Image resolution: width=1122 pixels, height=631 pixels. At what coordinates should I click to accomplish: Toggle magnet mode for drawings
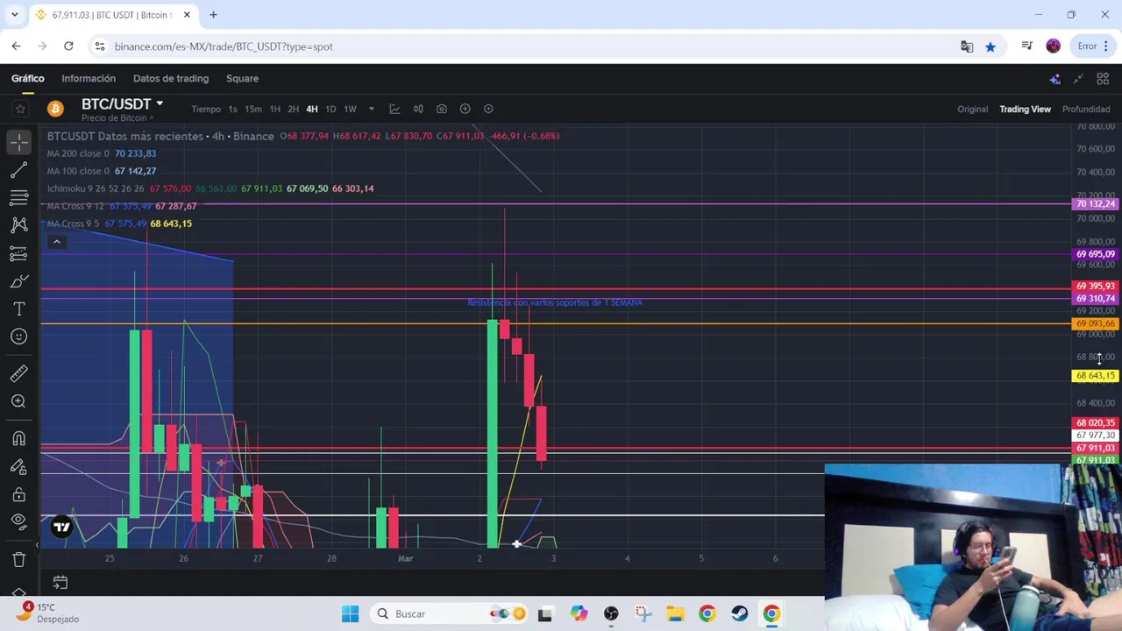click(18, 438)
